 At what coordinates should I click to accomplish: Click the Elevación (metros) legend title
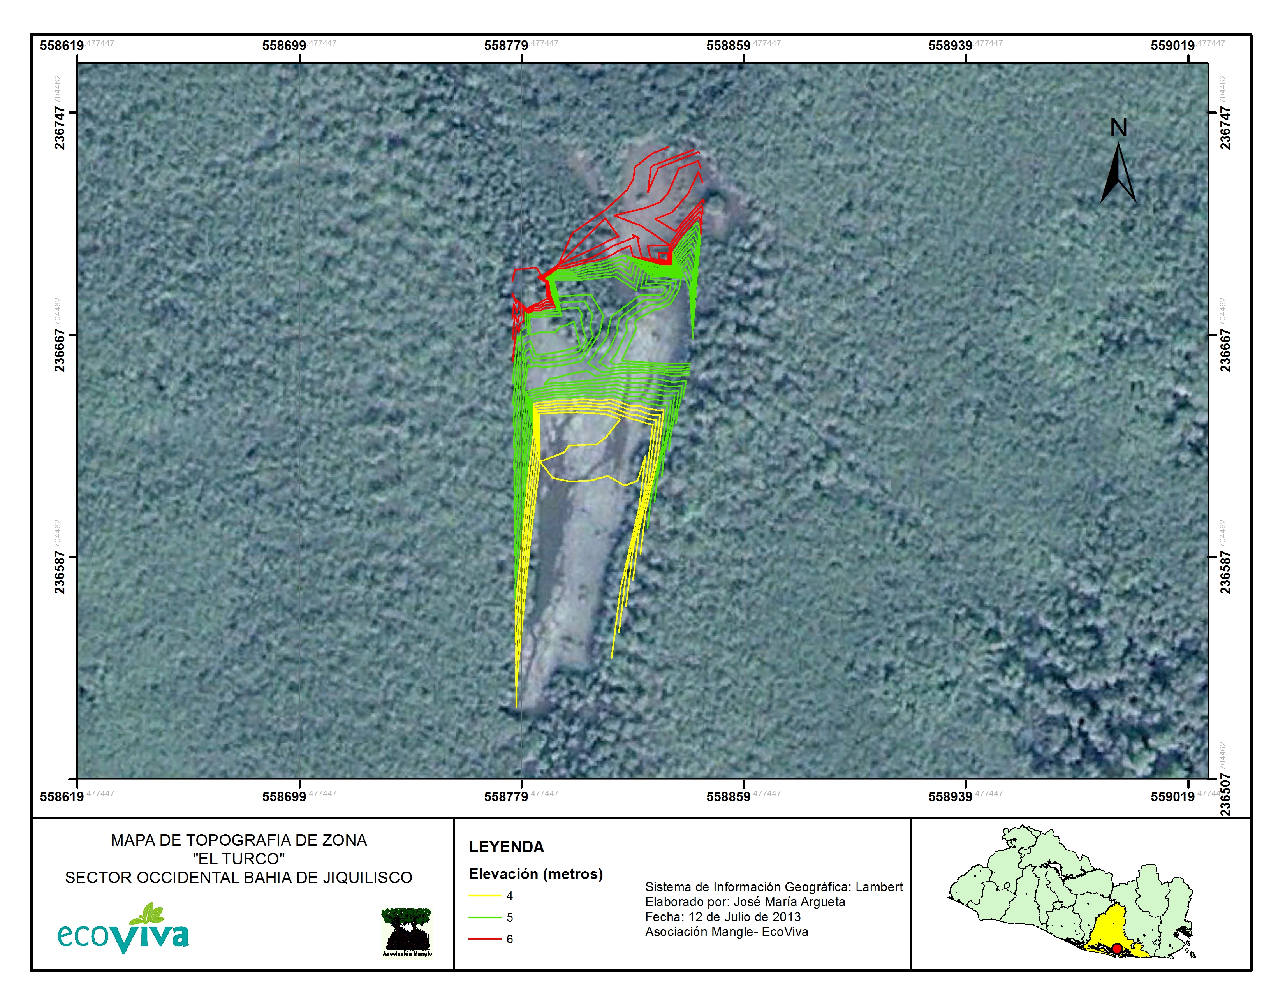click(x=535, y=874)
